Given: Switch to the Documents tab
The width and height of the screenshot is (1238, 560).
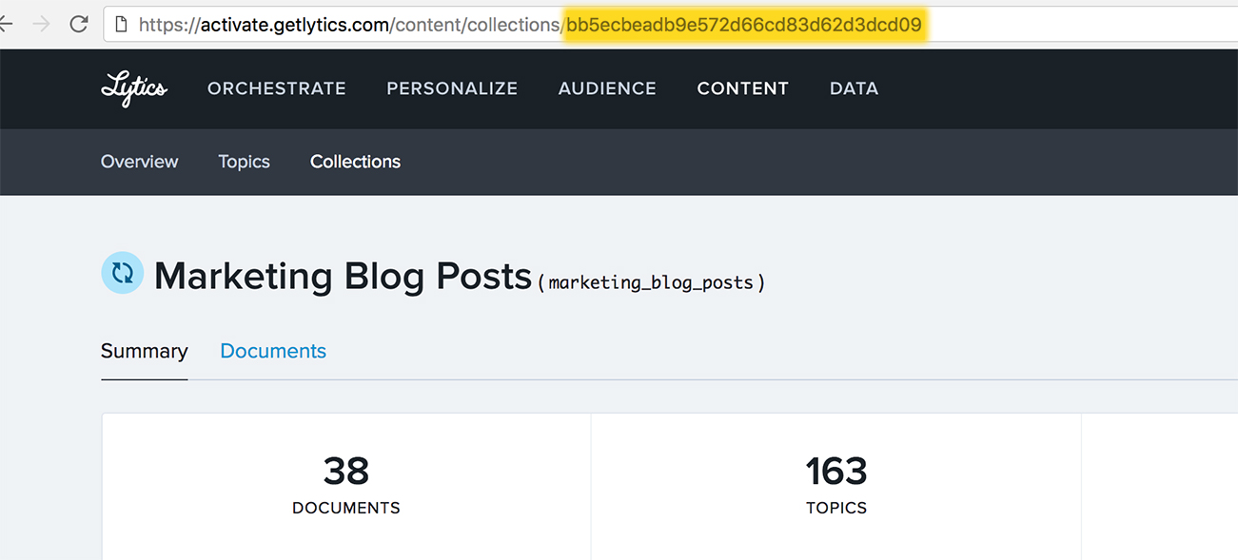Looking at the screenshot, I should 273,351.
